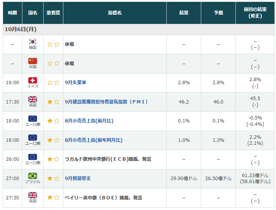276x210 pixels.
Task: Open the 9月貿易収支 indicator link
Action: tap(78, 179)
